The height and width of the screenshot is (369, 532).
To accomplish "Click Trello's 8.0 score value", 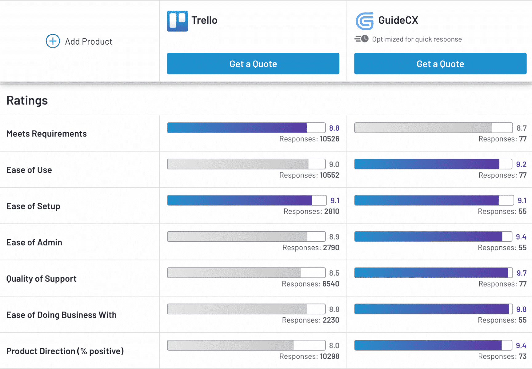I will 334,346.
